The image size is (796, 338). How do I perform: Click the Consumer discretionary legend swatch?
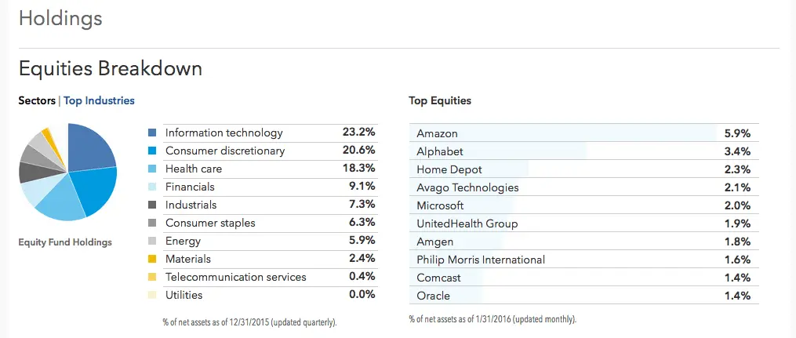click(x=152, y=151)
